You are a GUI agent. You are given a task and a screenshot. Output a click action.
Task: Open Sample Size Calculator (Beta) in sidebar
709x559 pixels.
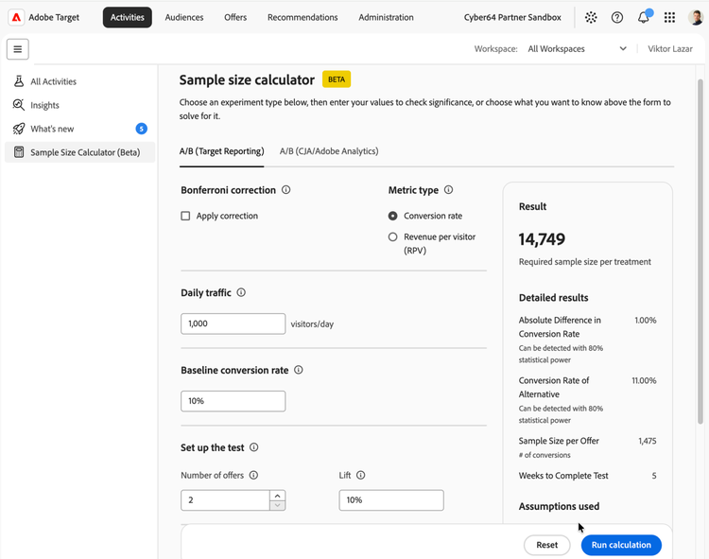coord(79,152)
